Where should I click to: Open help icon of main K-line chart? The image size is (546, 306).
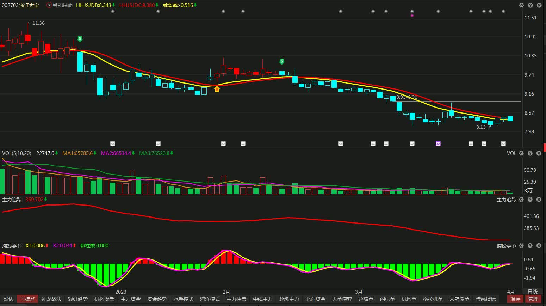[530, 5]
